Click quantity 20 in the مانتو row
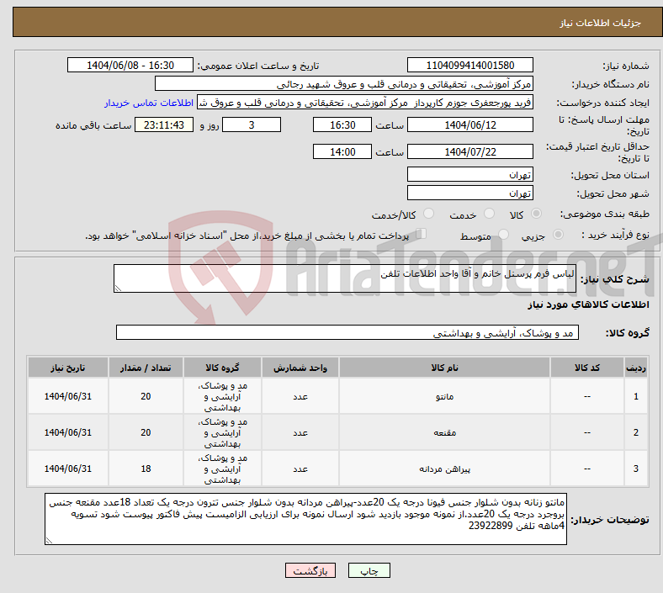663x593 pixels. coord(146,396)
